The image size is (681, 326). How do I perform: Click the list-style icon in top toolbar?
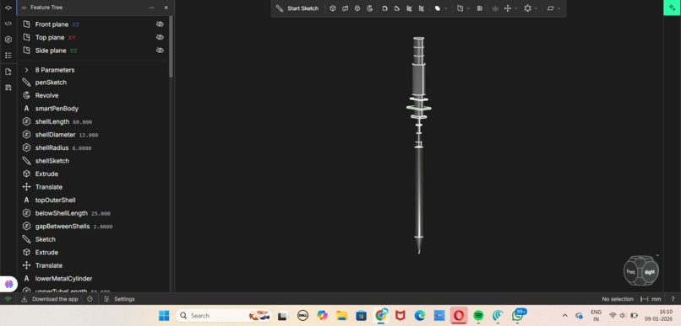(479, 8)
